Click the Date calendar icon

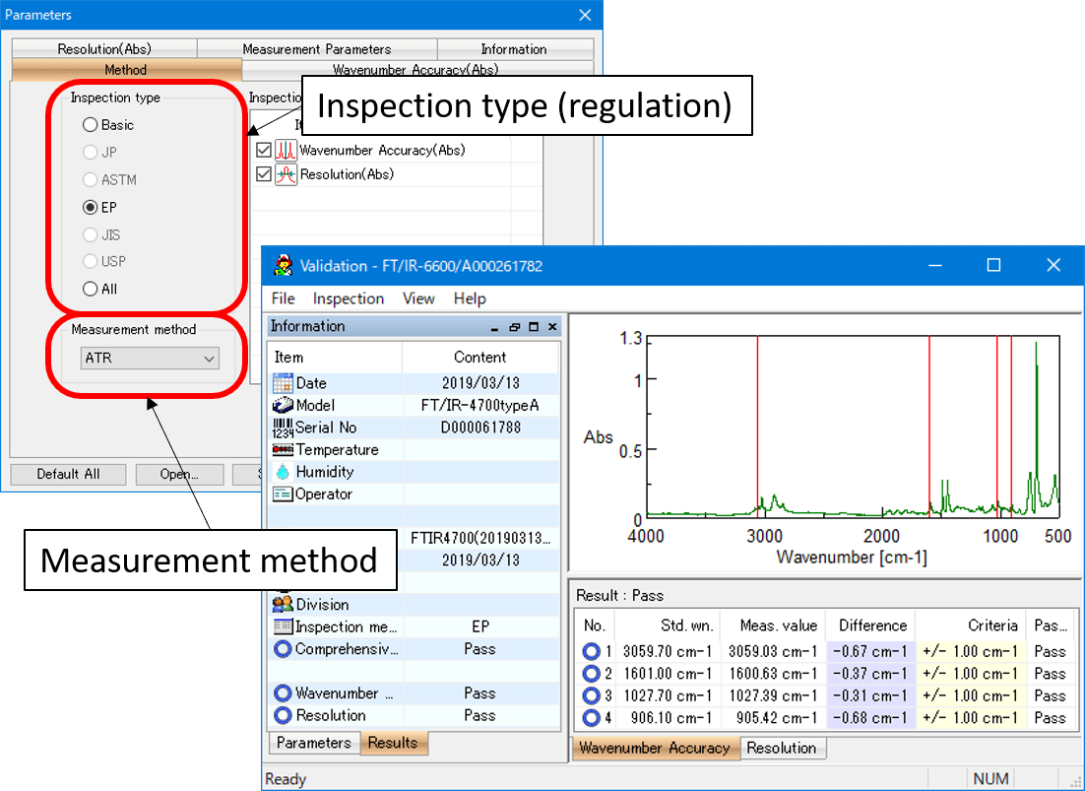(283, 383)
